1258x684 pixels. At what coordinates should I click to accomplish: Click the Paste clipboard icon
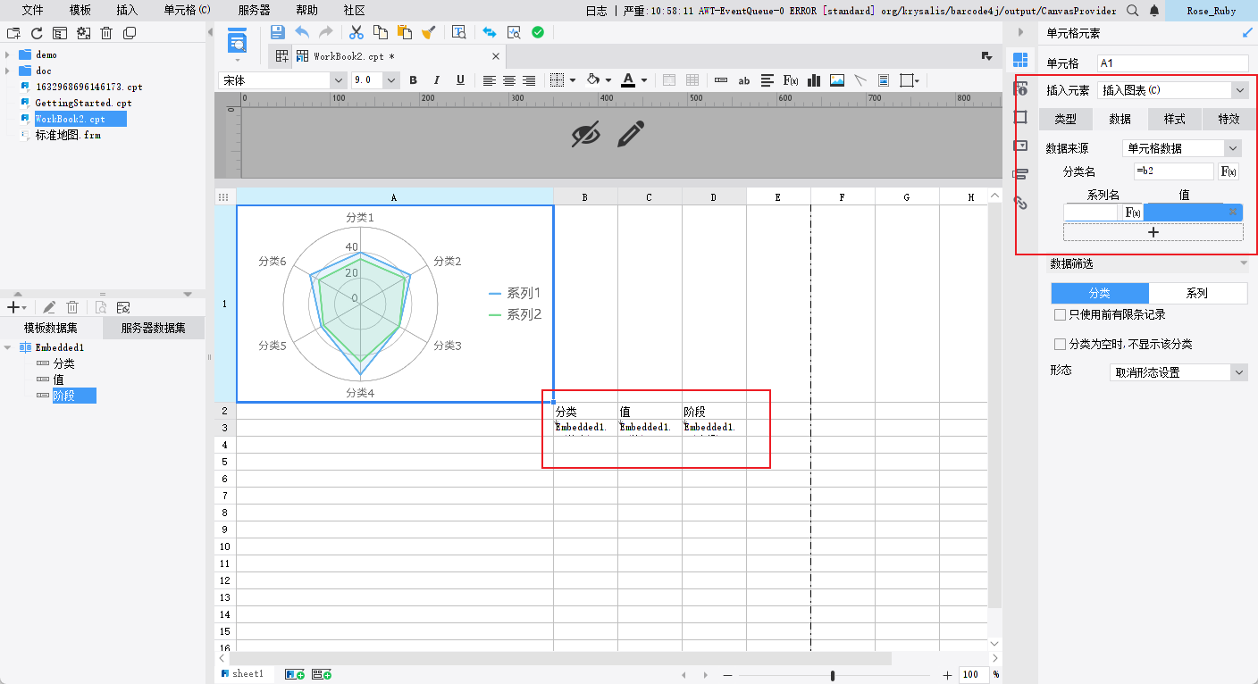pyautogui.click(x=404, y=32)
